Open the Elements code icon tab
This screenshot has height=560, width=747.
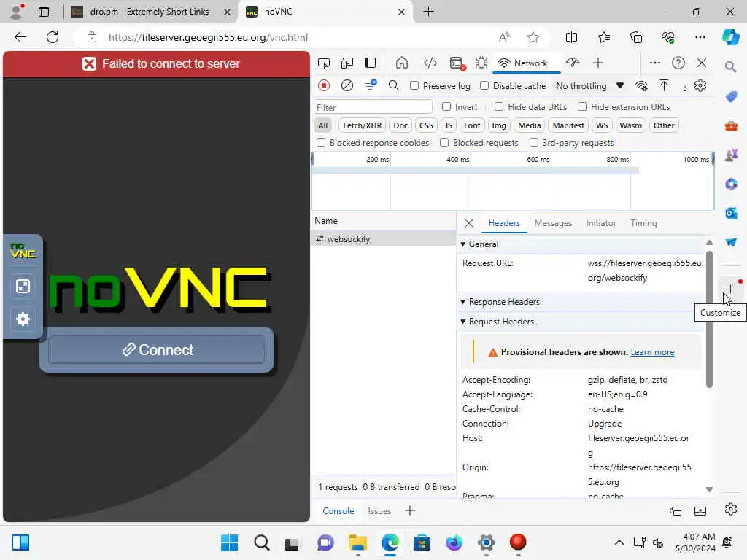click(x=430, y=63)
